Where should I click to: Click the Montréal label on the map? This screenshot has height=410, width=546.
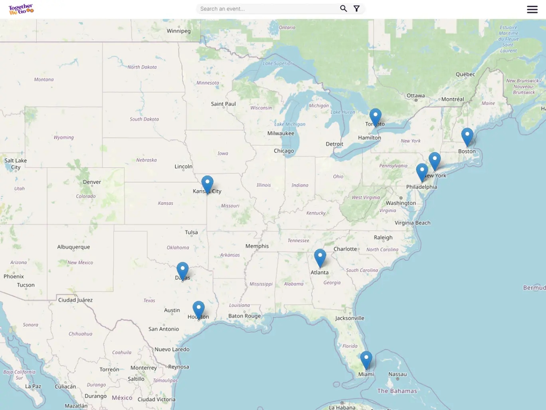(x=453, y=100)
